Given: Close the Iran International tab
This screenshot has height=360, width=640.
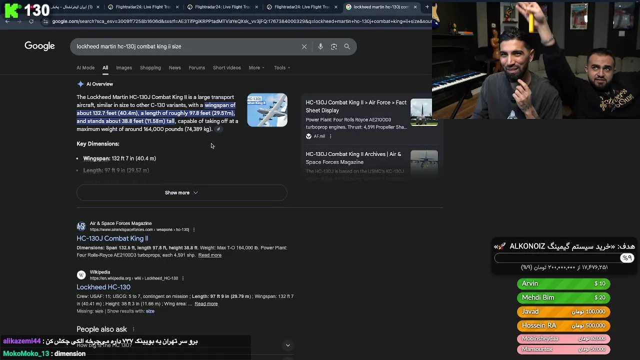Looking at the screenshot, I should click(97, 7).
